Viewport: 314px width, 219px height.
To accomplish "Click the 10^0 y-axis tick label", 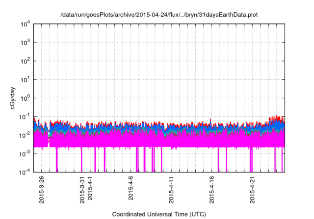I will pos(25,98).
